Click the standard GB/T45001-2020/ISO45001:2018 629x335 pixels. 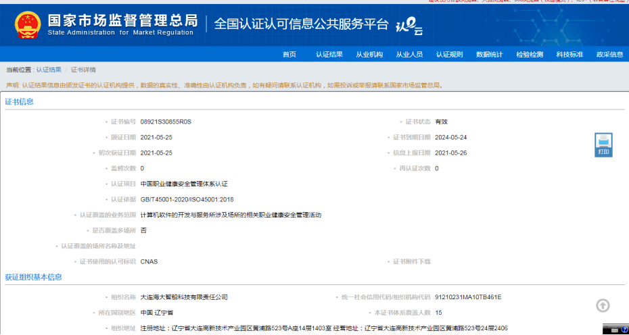[187, 199]
